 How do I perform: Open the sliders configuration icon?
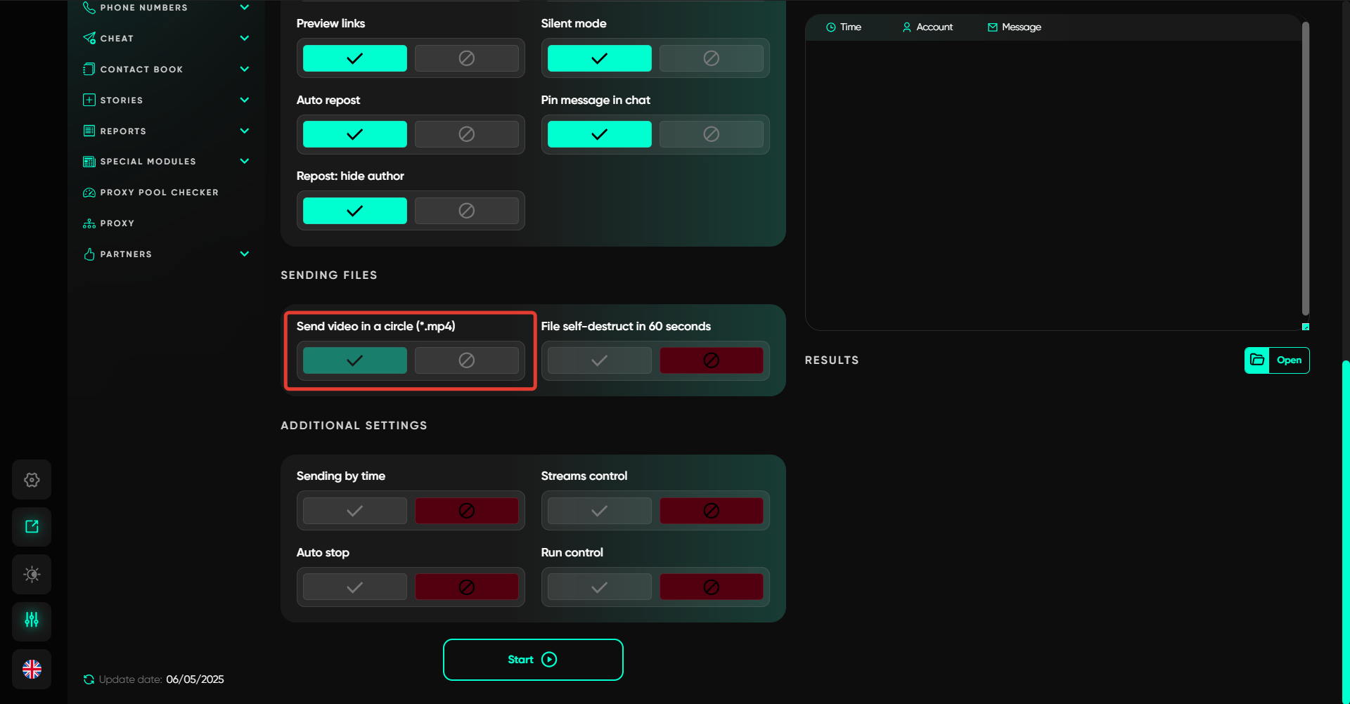(32, 620)
